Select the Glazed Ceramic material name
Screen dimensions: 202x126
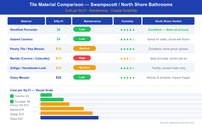21,39
